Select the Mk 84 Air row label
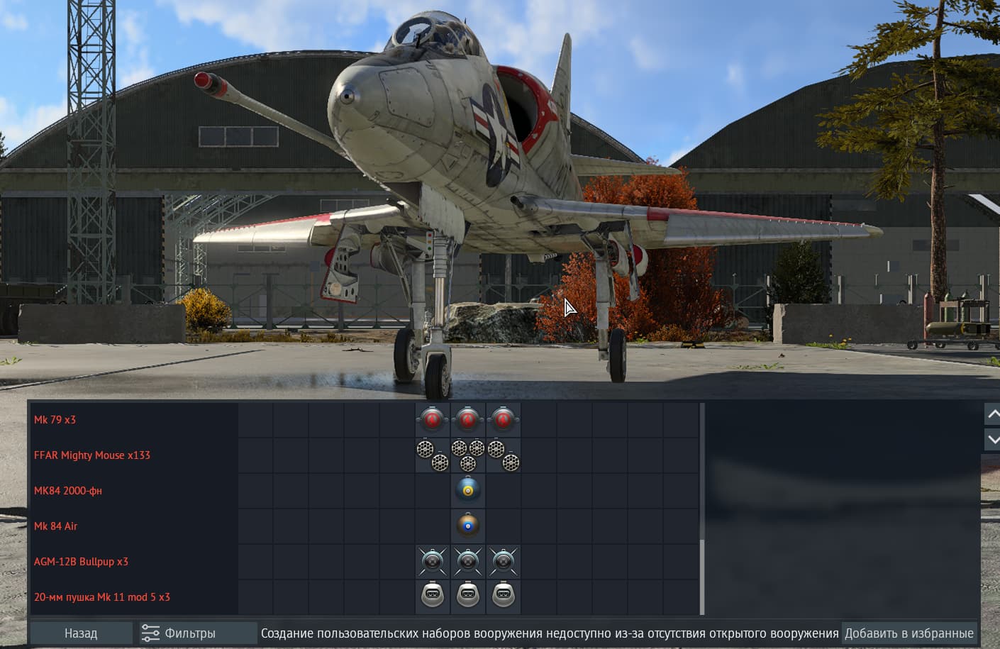The image size is (1000, 649). coord(55,526)
